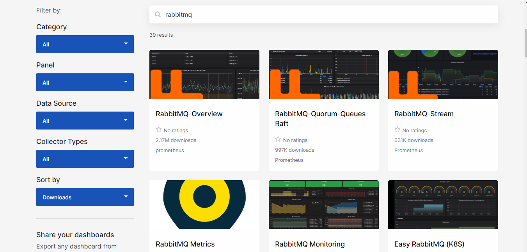Open the Easy RabbitMQ (K8S) dashboard title
The width and height of the screenshot is (527, 252).
(x=429, y=244)
